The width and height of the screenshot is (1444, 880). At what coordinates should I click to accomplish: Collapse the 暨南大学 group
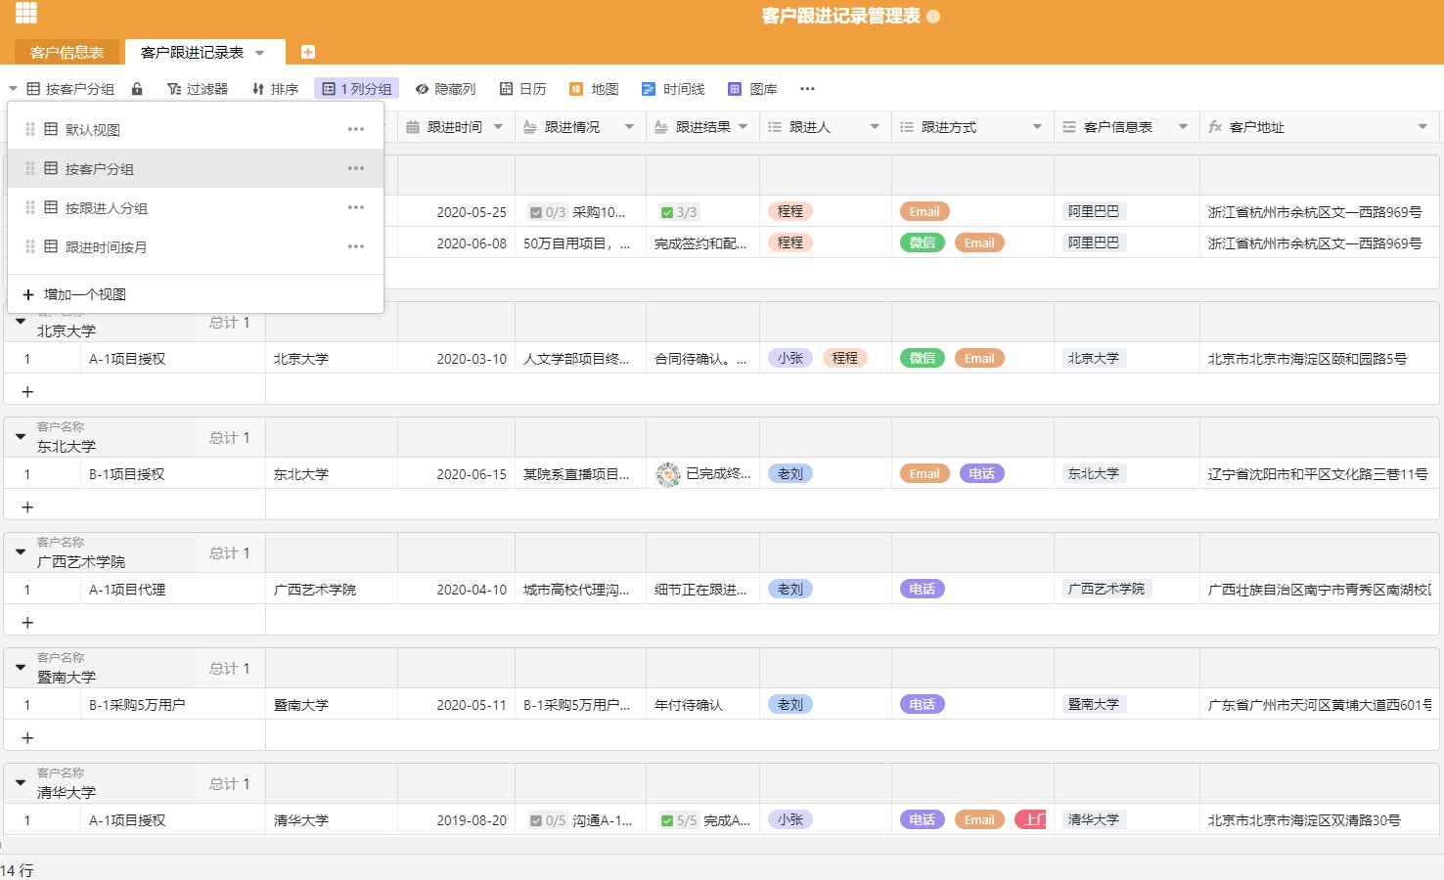[x=21, y=668]
